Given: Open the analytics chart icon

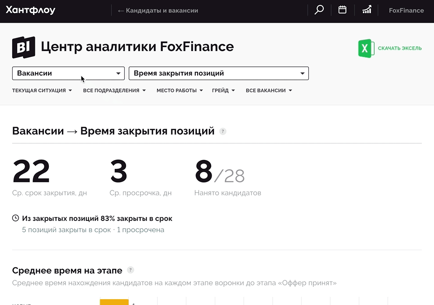Looking at the screenshot, I should click(367, 10).
